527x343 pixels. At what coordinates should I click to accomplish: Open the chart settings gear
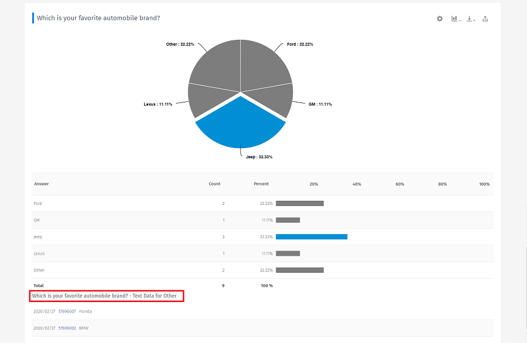coord(439,18)
